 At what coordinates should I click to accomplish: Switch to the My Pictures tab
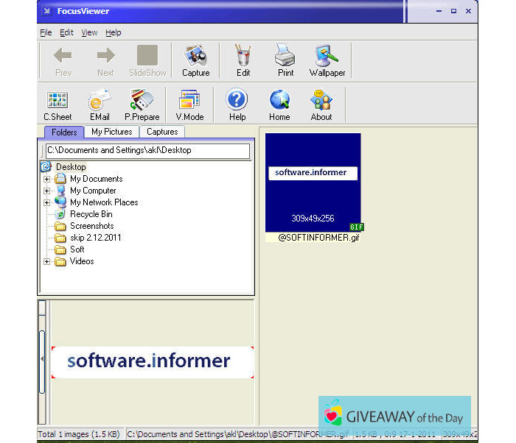(111, 132)
